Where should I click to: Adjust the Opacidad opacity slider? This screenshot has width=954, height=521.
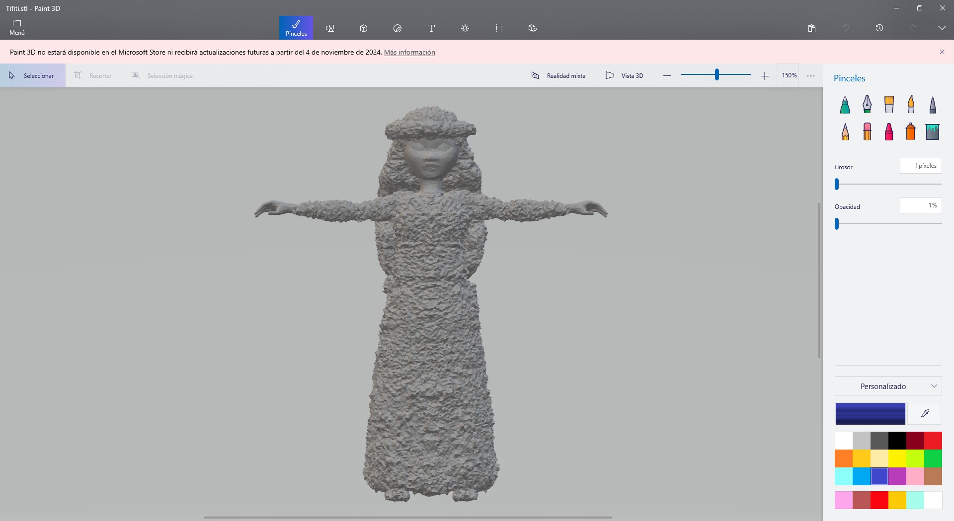pyautogui.click(x=888, y=224)
